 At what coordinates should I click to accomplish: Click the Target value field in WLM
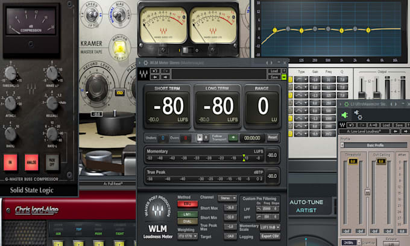tap(230, 236)
